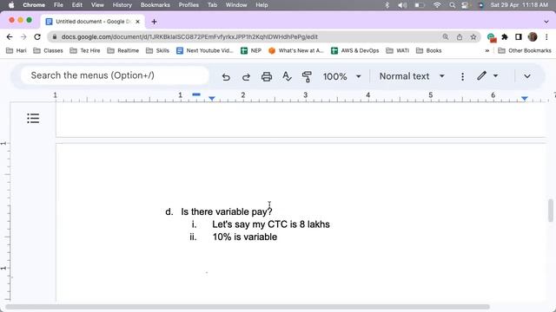Open the Hari bookmark folder
Image resolution: width=556 pixels, height=312 pixels.
point(17,51)
